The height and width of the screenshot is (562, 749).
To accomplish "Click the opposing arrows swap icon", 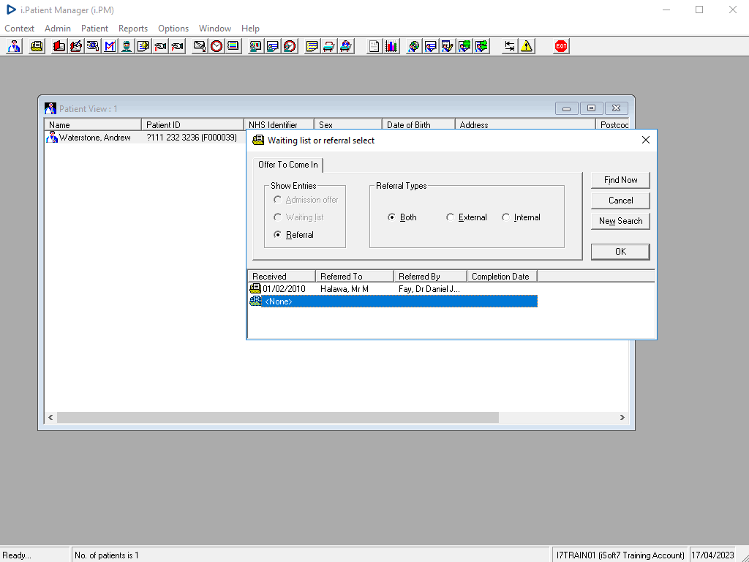I will tap(510, 46).
